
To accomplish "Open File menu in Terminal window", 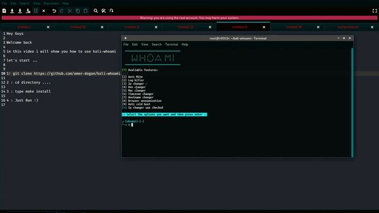I will (x=126, y=44).
